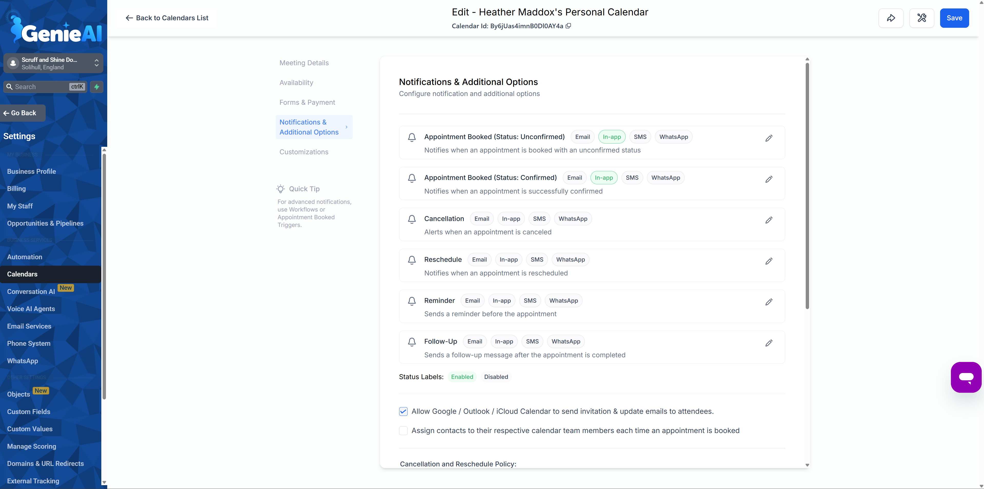The width and height of the screenshot is (984, 489).
Task: Click the green lightning bolt beside Search
Action: tap(96, 87)
